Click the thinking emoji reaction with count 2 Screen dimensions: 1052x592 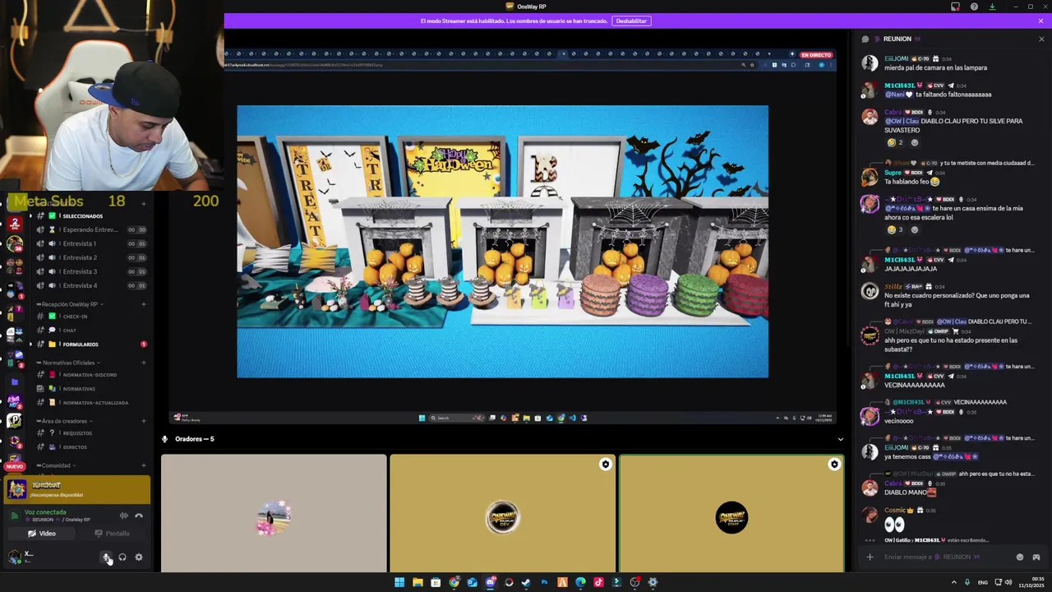[895, 142]
